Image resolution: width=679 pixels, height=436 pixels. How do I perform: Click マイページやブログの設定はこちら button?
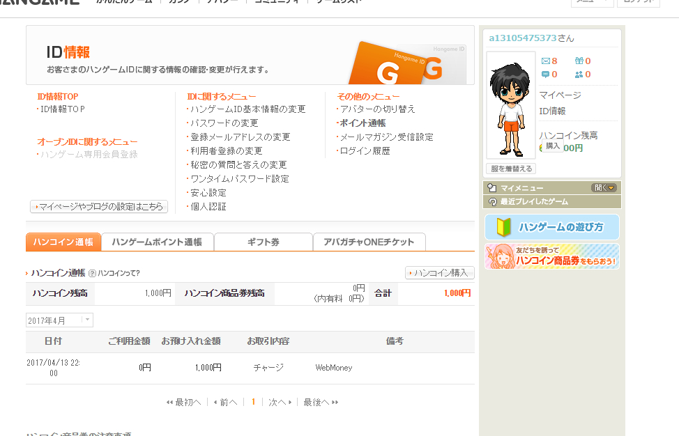(99, 207)
